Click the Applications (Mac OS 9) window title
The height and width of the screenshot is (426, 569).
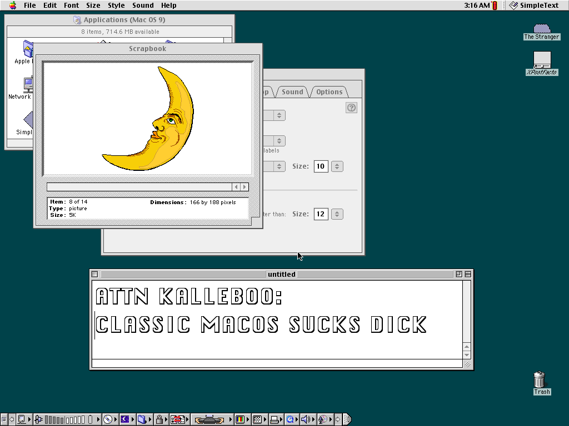tap(124, 20)
